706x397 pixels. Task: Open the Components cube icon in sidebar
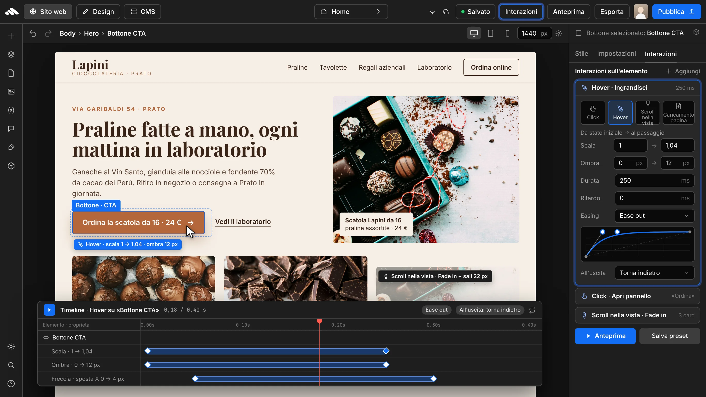(11, 166)
